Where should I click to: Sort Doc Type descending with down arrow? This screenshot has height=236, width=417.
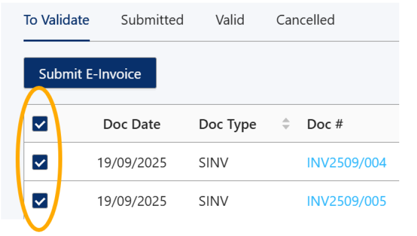coord(286,127)
